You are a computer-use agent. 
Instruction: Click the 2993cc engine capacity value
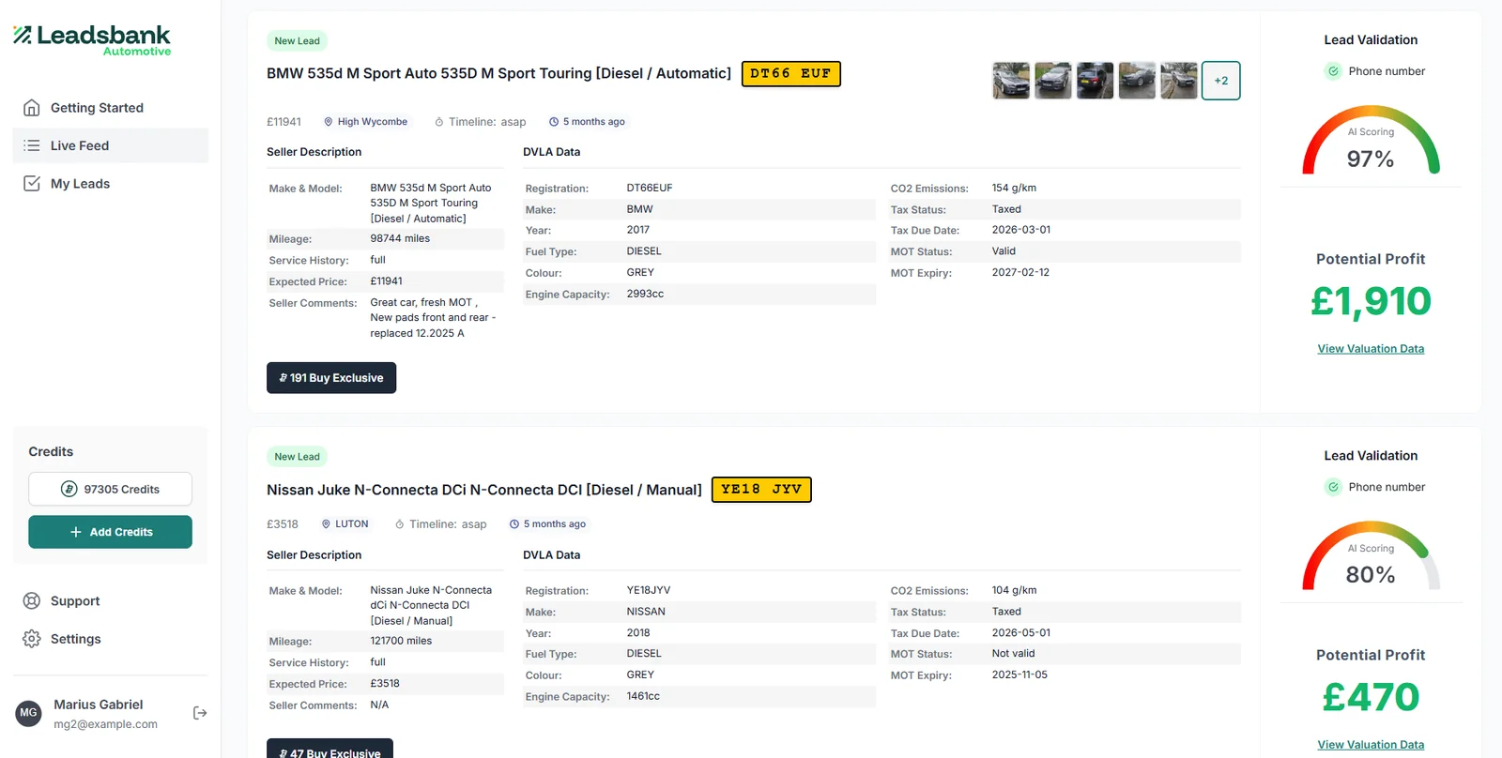coord(645,294)
